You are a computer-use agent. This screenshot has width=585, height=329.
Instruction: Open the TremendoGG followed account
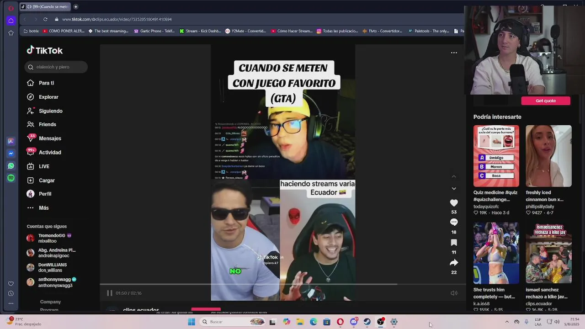coord(50,238)
